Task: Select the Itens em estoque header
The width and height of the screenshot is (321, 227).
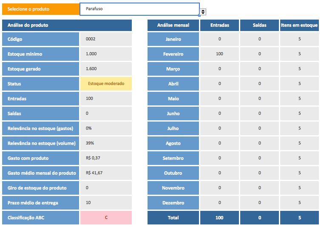Action: (x=299, y=26)
